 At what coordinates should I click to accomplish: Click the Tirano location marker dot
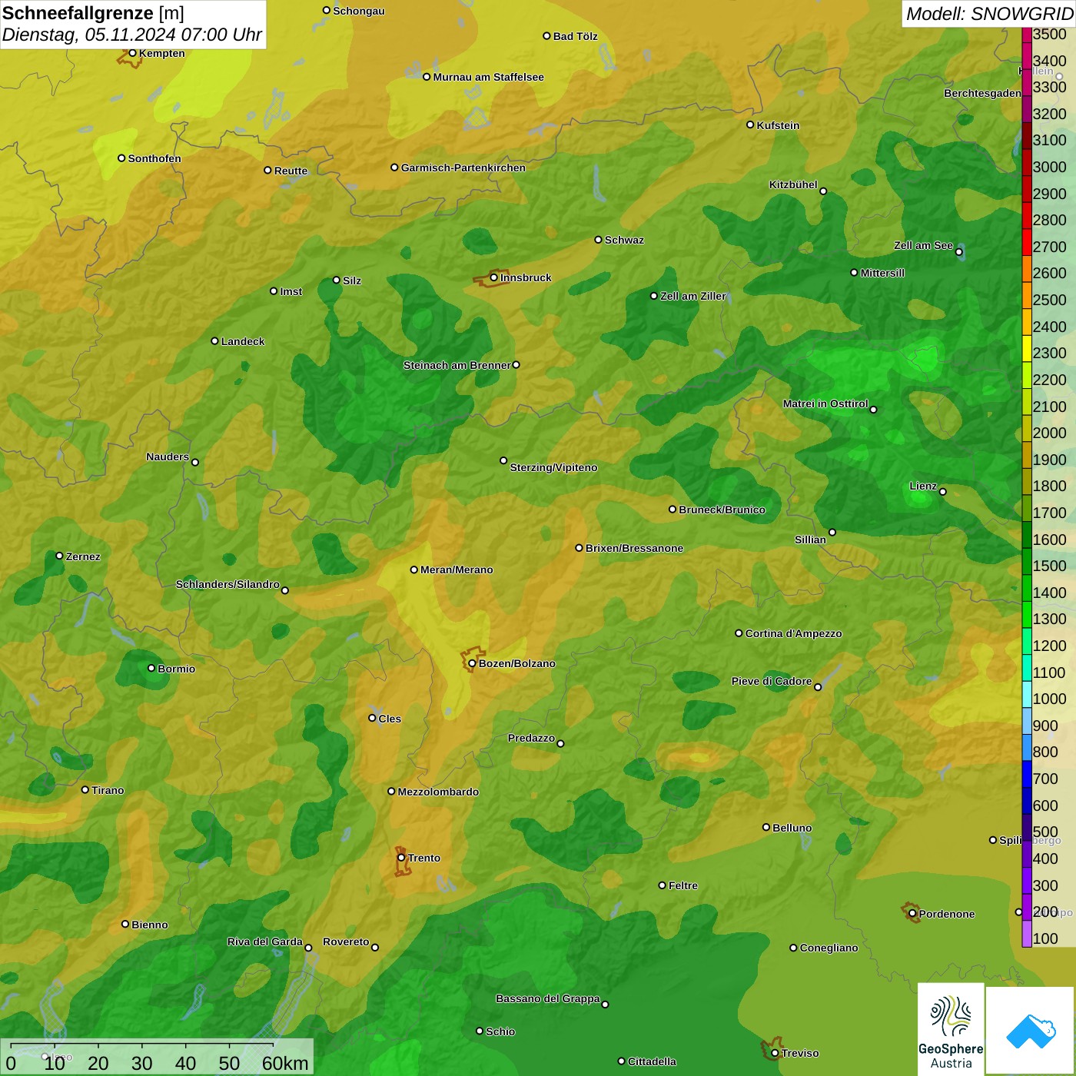pos(85,789)
